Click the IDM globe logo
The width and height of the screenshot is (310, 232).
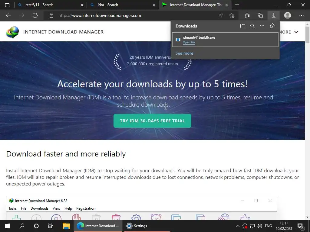tap(12, 32)
